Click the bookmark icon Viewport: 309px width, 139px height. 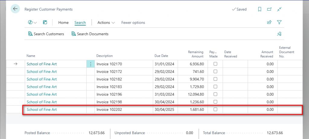point(260,9)
